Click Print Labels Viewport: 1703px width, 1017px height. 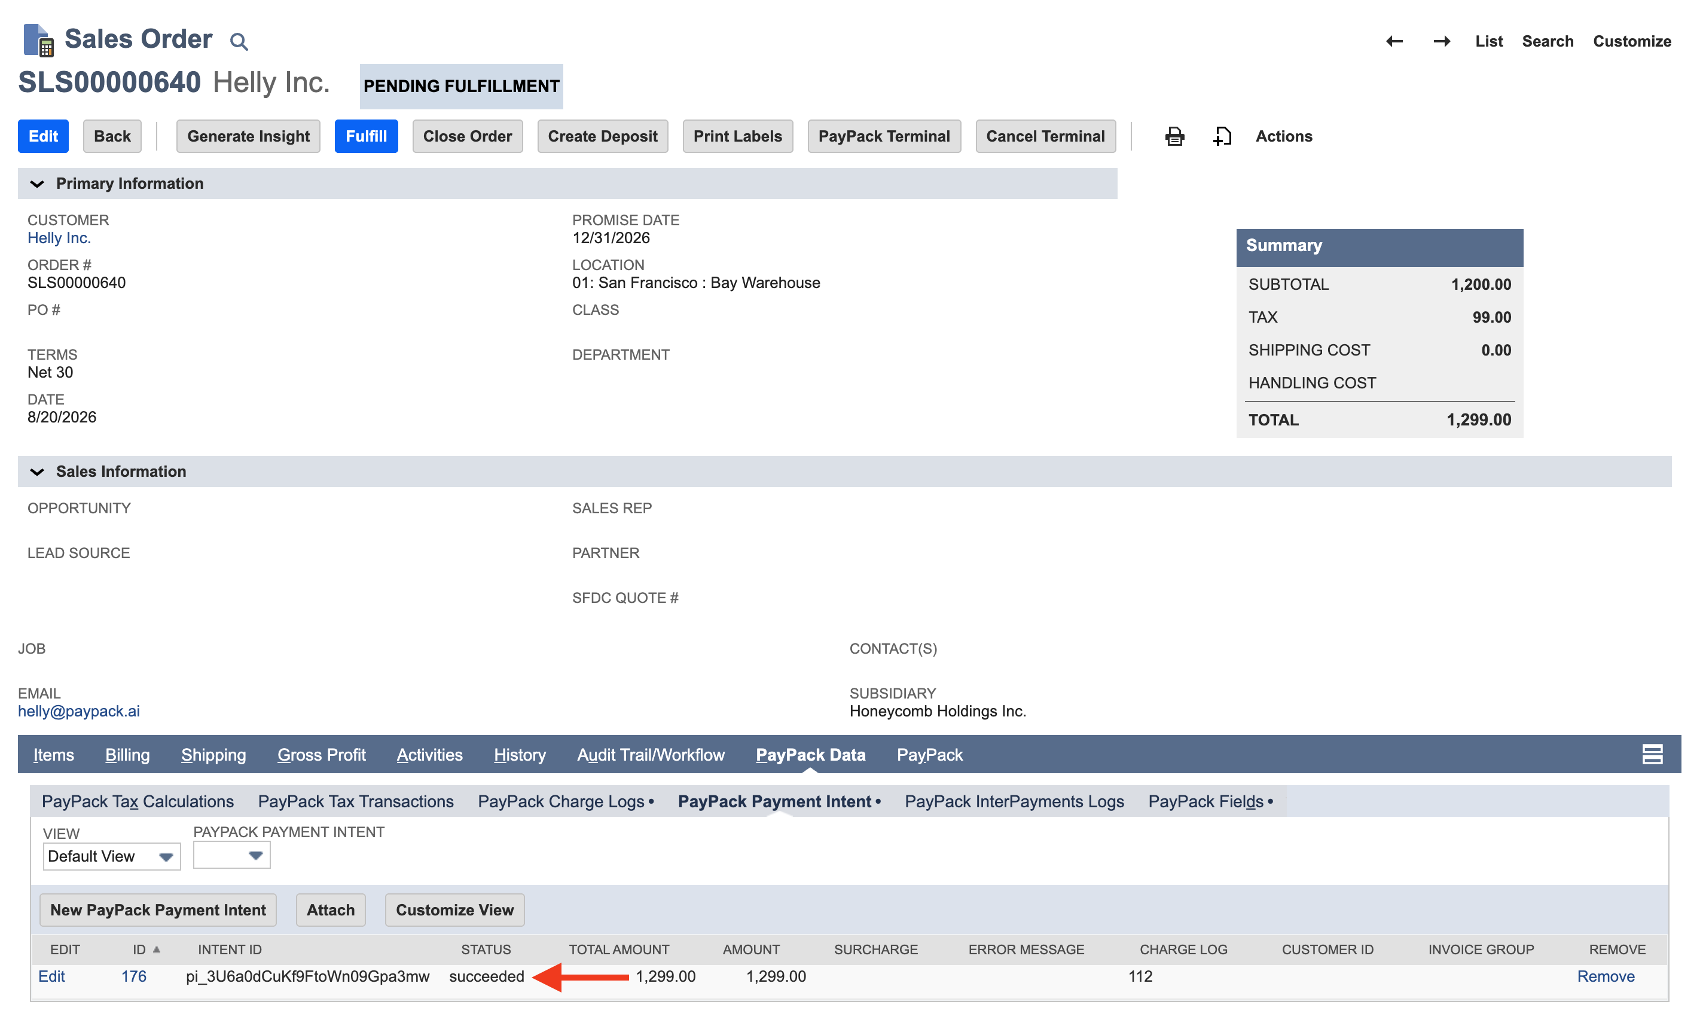738,136
